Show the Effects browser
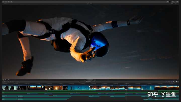 click(x=176, y=82)
